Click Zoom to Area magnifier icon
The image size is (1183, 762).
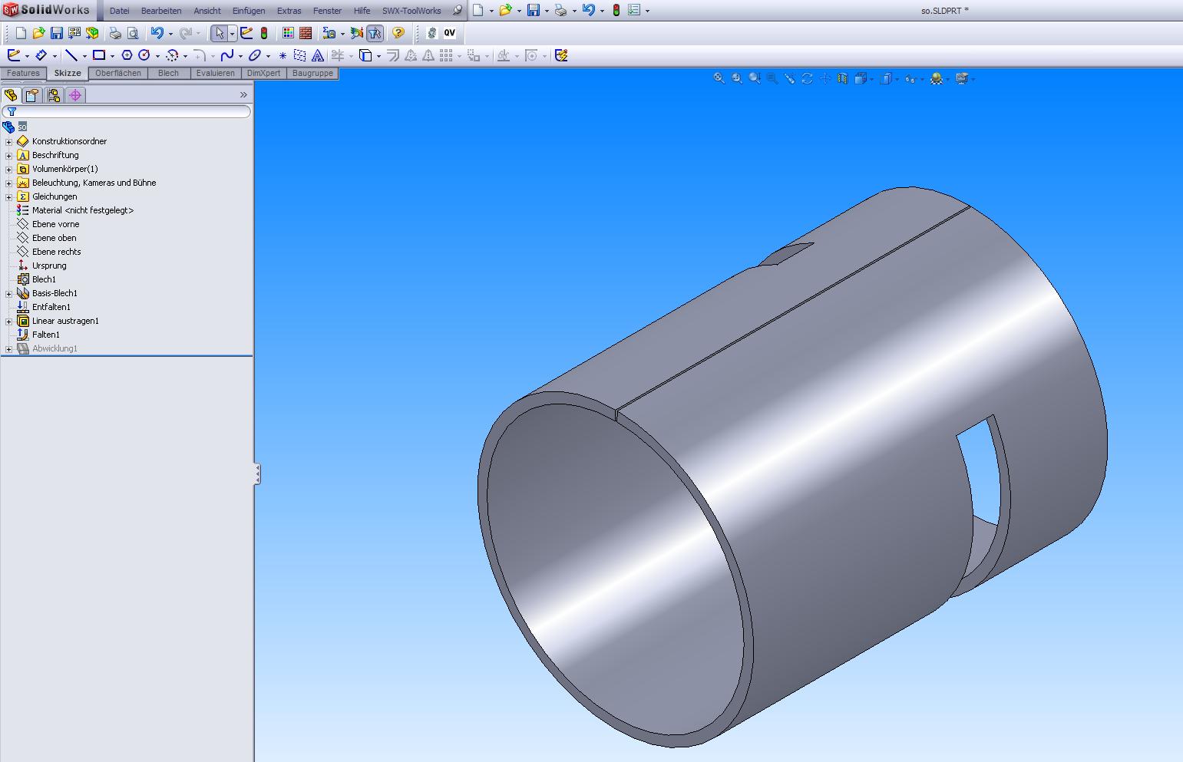tap(737, 78)
